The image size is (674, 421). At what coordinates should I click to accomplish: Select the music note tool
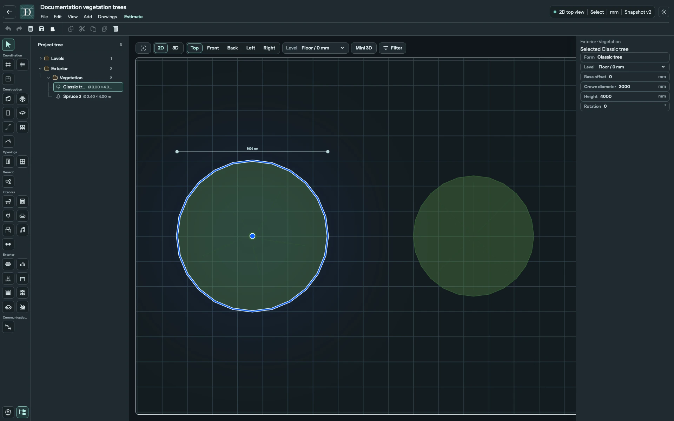22,230
